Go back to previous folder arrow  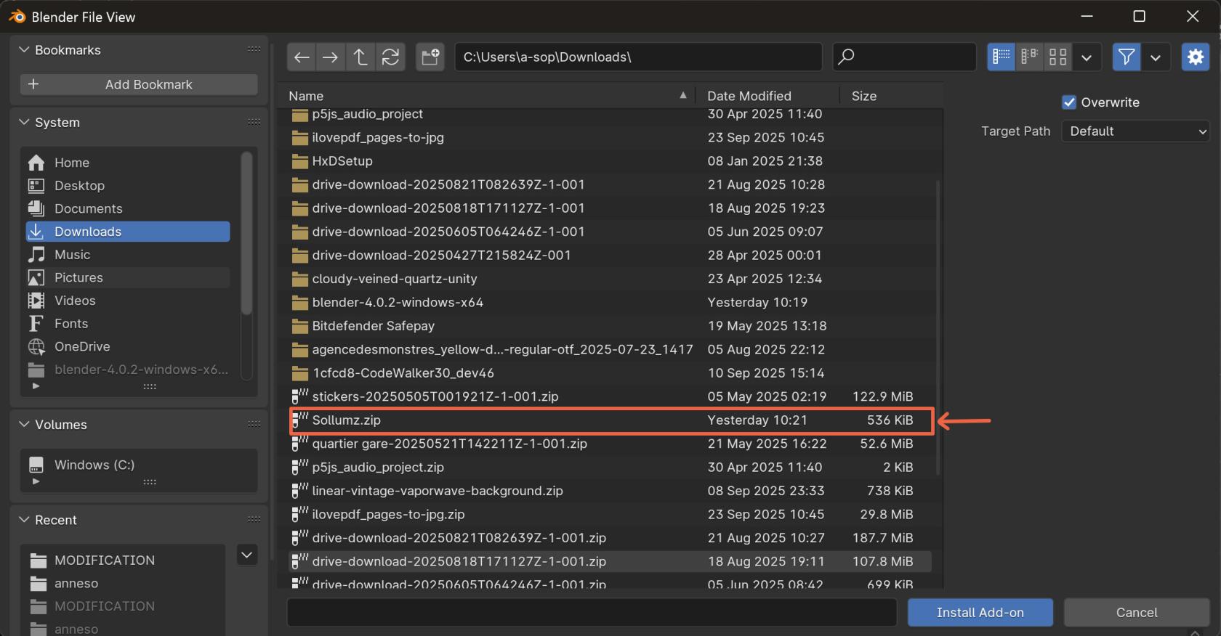pyautogui.click(x=302, y=57)
